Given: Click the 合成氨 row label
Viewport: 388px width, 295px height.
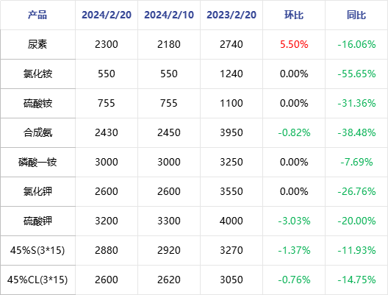Looking at the screenshot, I should (x=37, y=132).
